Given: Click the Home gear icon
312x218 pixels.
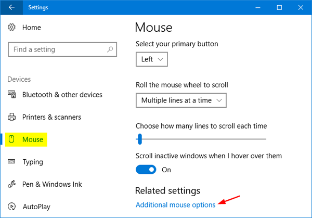Looking at the screenshot, I should click(12, 28).
